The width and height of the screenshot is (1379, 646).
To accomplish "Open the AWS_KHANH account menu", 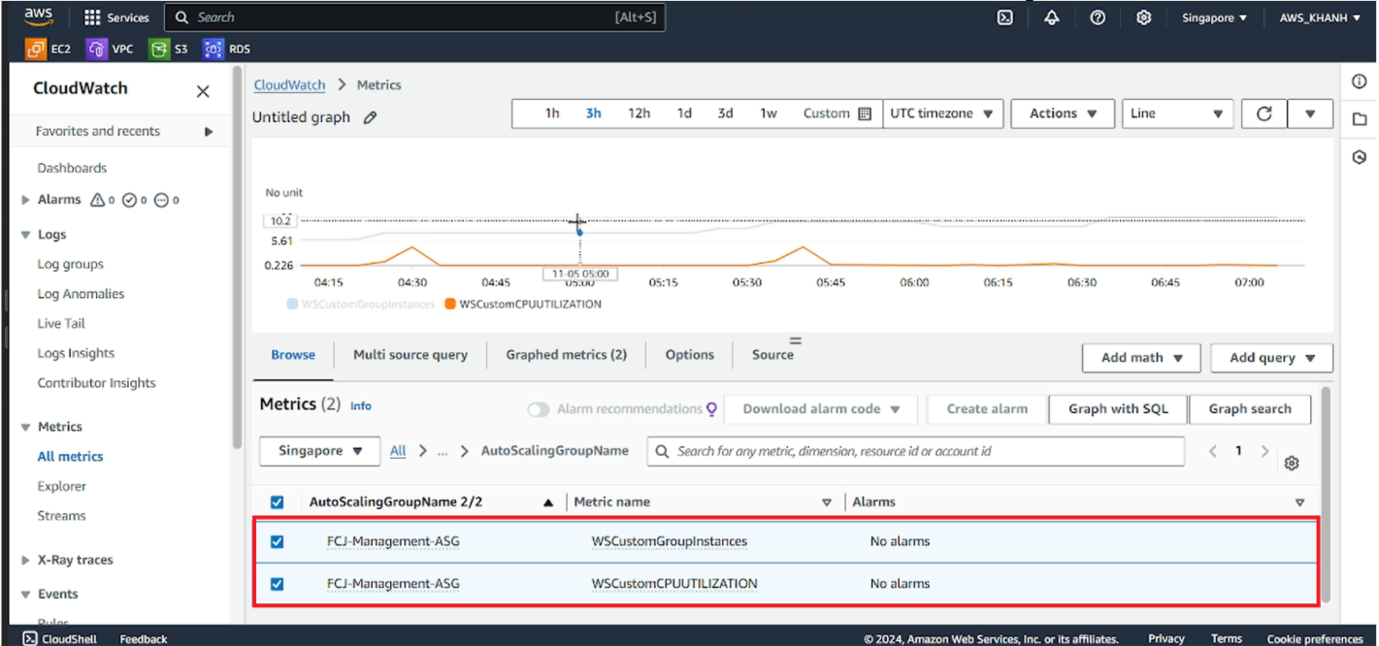I will (1320, 17).
